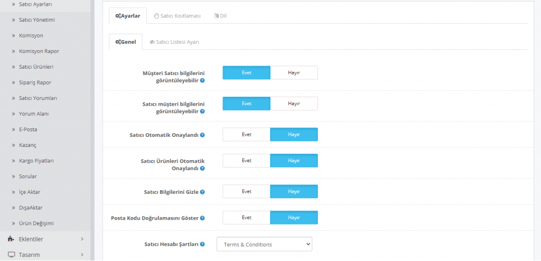541x261 pixels.
Task: Choose Hayır for Müşteri Satıcı bilgilerini görüntüleyebilir
Action: (294, 73)
